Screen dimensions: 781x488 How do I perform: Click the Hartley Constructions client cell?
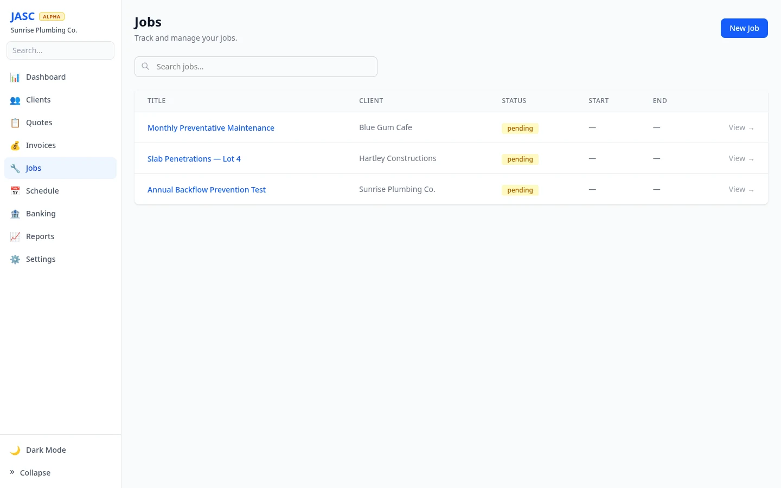398,158
